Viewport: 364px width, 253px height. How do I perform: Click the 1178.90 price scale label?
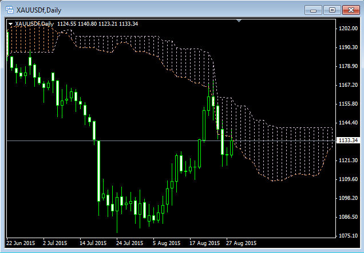pyautogui.click(x=348, y=66)
